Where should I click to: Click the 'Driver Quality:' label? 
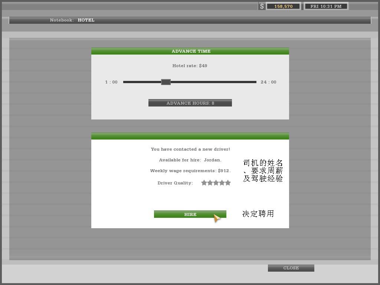tap(175, 183)
